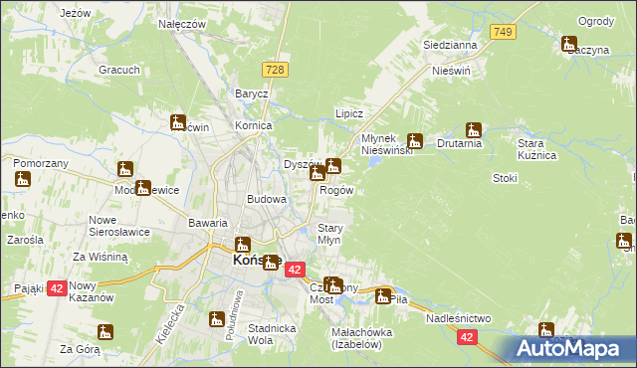The height and width of the screenshot is (368, 637).
Task: Click church icon beside Młynek Nieświński
Action: tap(414, 141)
